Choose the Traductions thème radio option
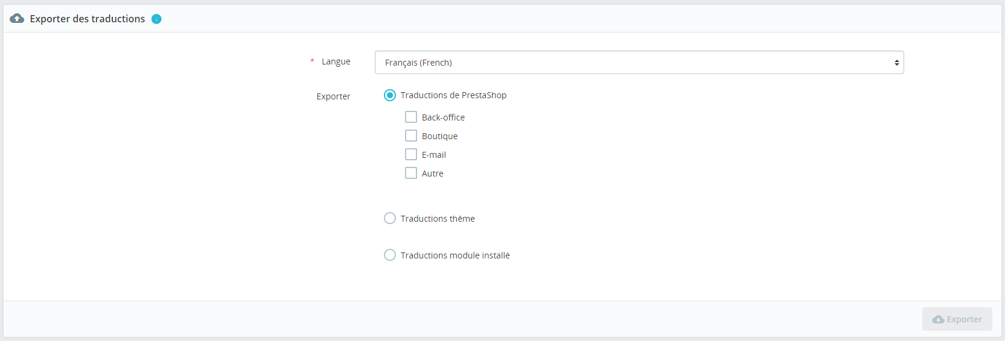The width and height of the screenshot is (1005, 341). coord(390,218)
